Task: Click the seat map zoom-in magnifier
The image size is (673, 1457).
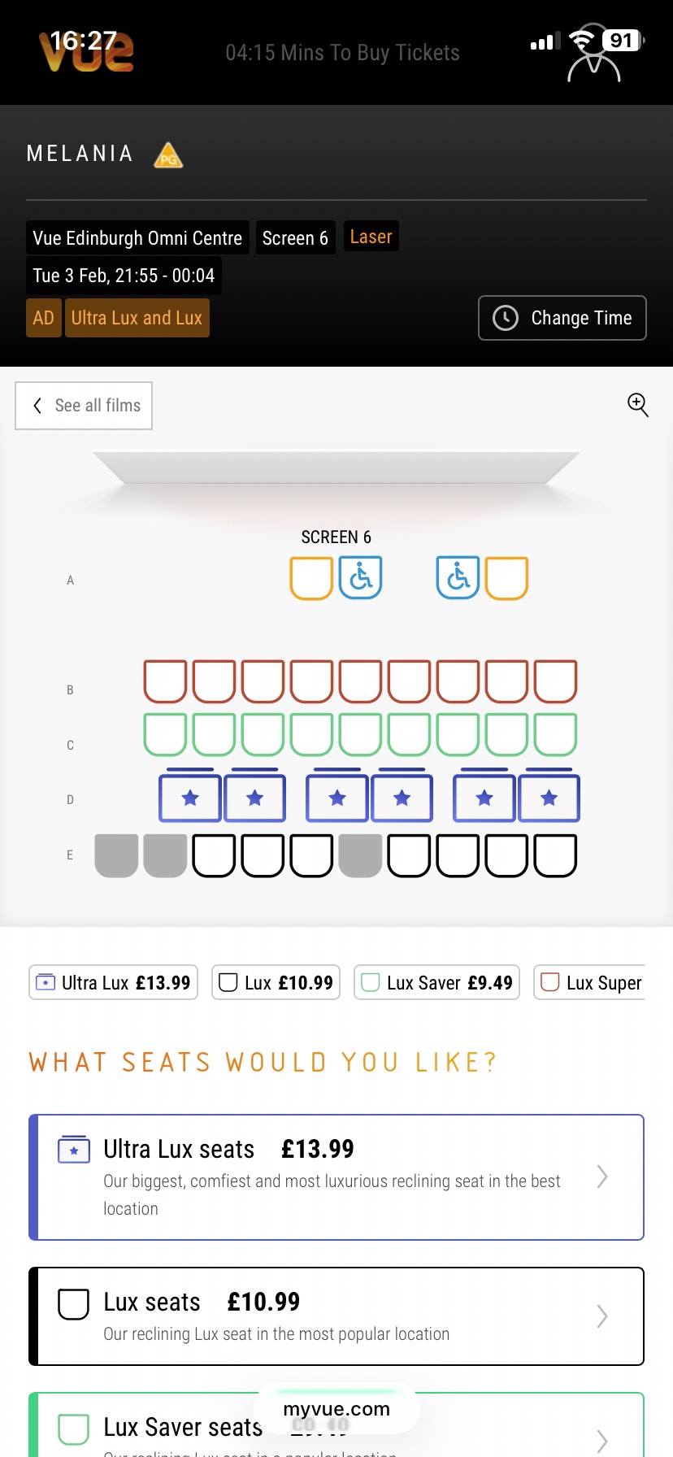Action: [x=638, y=404]
